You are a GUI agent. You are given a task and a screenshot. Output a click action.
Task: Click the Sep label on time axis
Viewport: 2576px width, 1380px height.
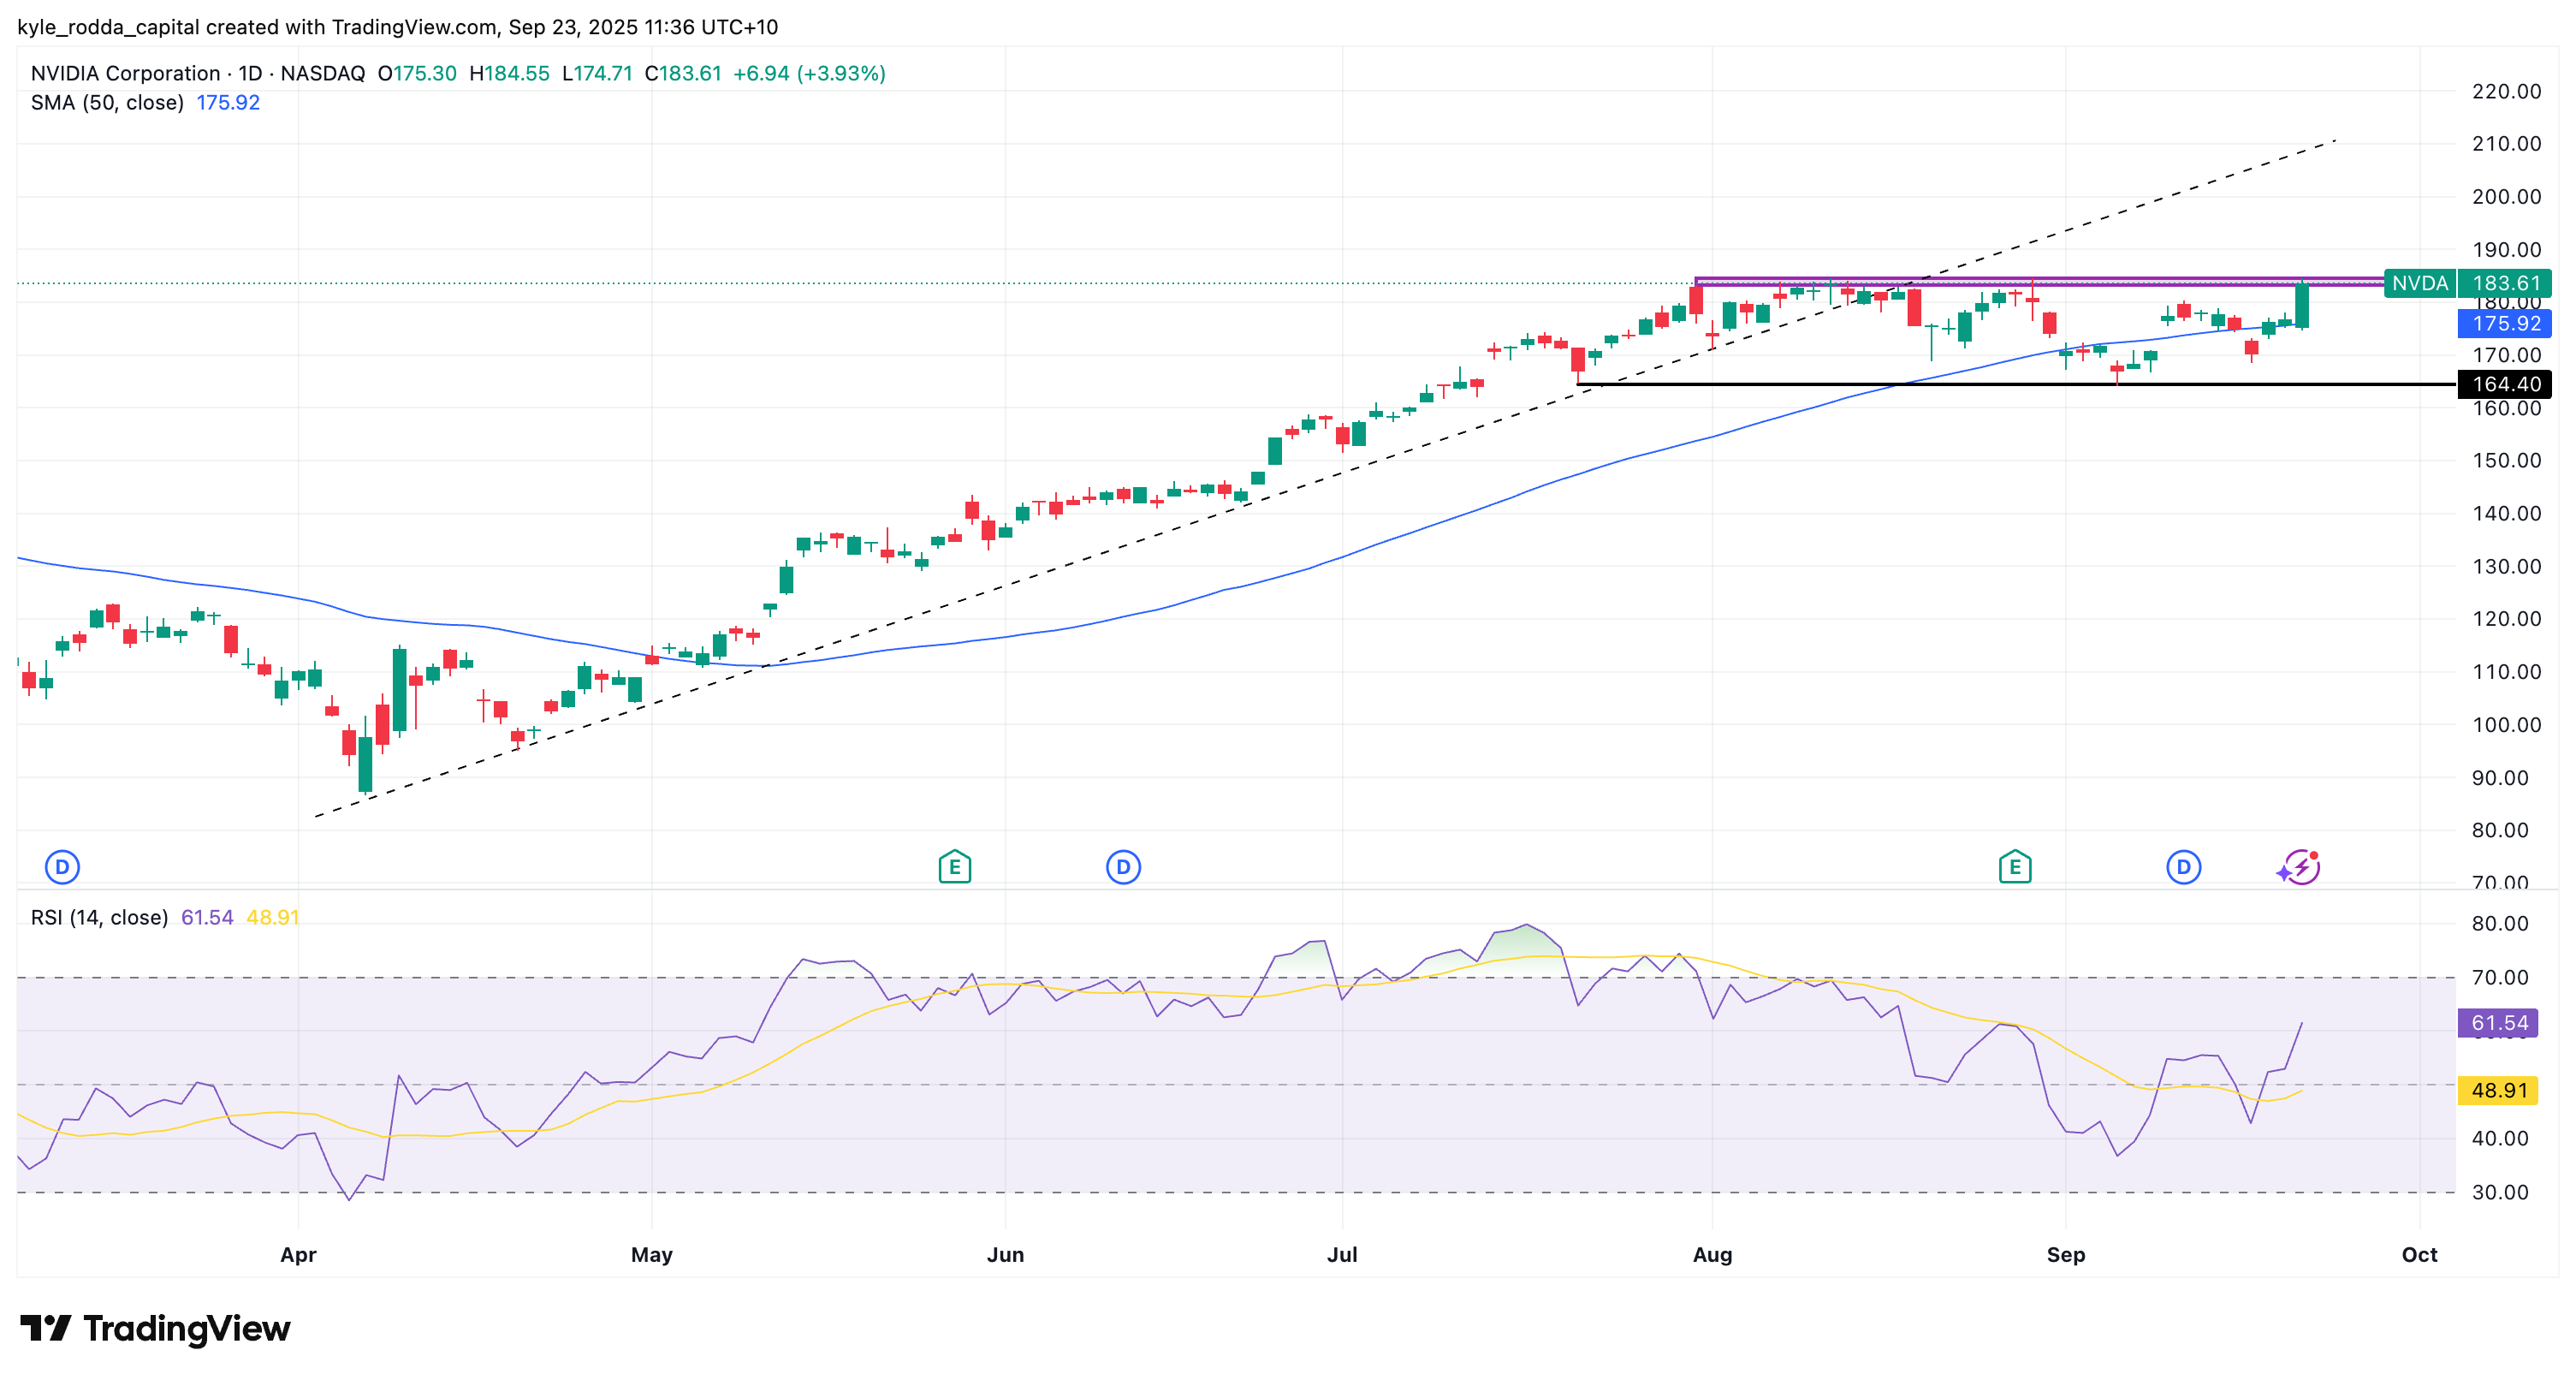[x=2066, y=1254]
